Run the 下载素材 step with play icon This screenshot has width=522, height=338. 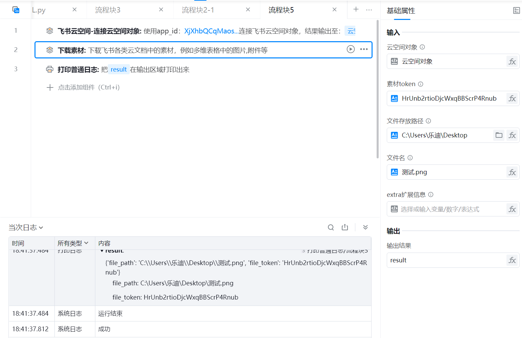(x=351, y=49)
